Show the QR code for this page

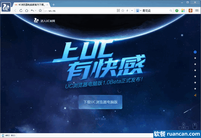(x=118, y=11)
